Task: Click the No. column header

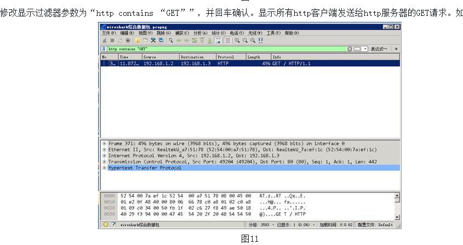Action: tap(110, 57)
